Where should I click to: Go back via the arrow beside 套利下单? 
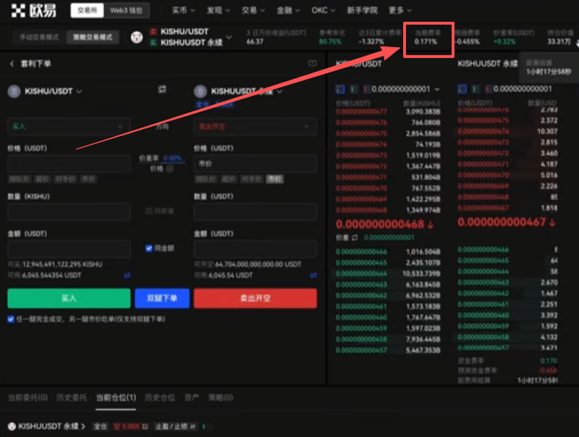[12, 64]
